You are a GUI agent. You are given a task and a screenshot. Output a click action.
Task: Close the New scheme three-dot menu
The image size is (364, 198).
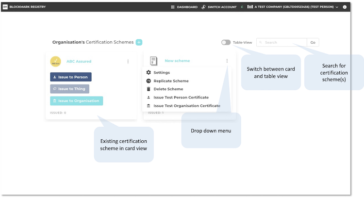(227, 61)
